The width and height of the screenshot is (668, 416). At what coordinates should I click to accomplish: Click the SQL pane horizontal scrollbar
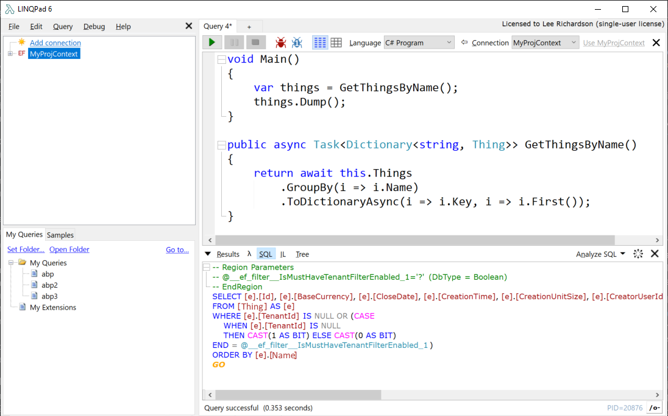pos(298,395)
